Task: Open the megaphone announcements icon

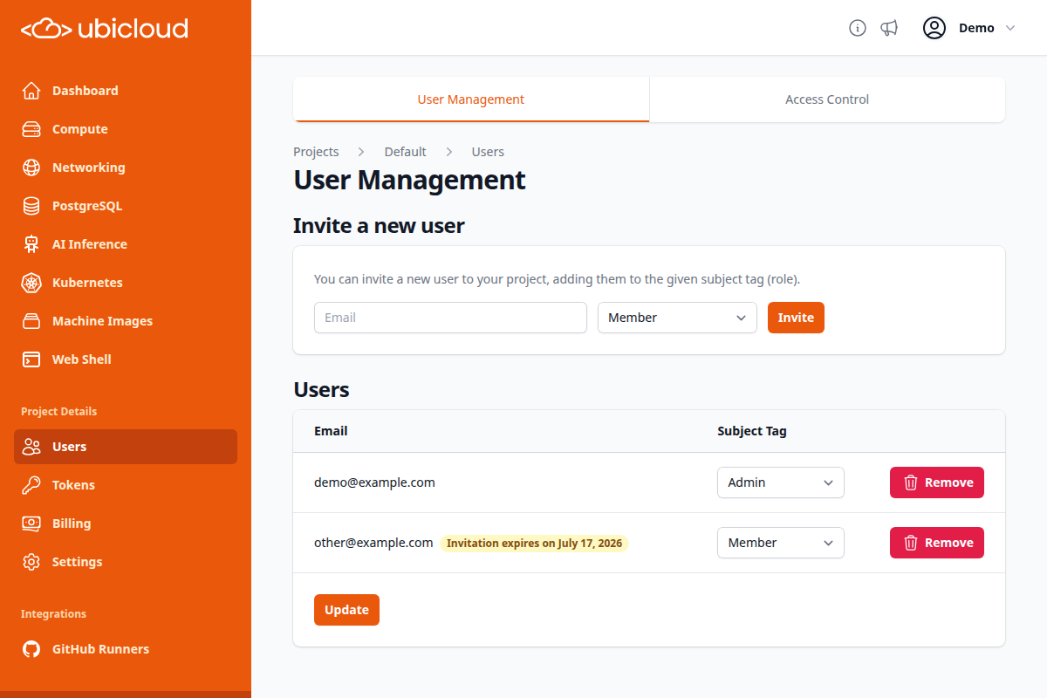Action: click(889, 28)
